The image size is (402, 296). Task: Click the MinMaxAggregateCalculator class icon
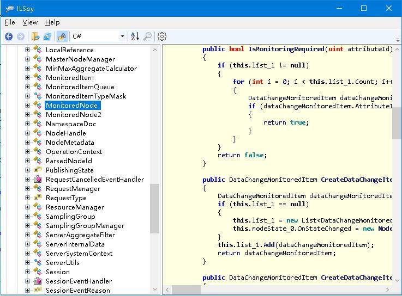pos(38,69)
